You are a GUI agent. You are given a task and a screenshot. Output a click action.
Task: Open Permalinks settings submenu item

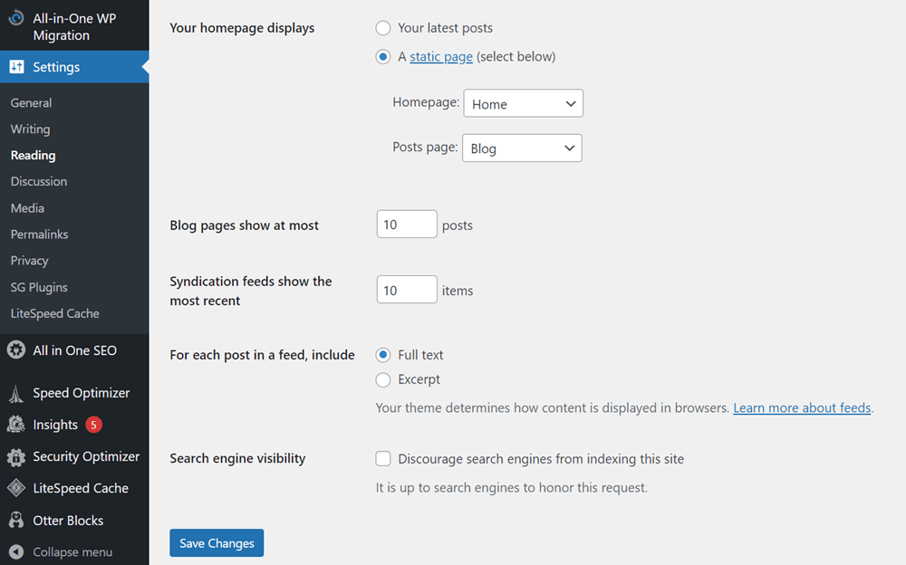(39, 235)
